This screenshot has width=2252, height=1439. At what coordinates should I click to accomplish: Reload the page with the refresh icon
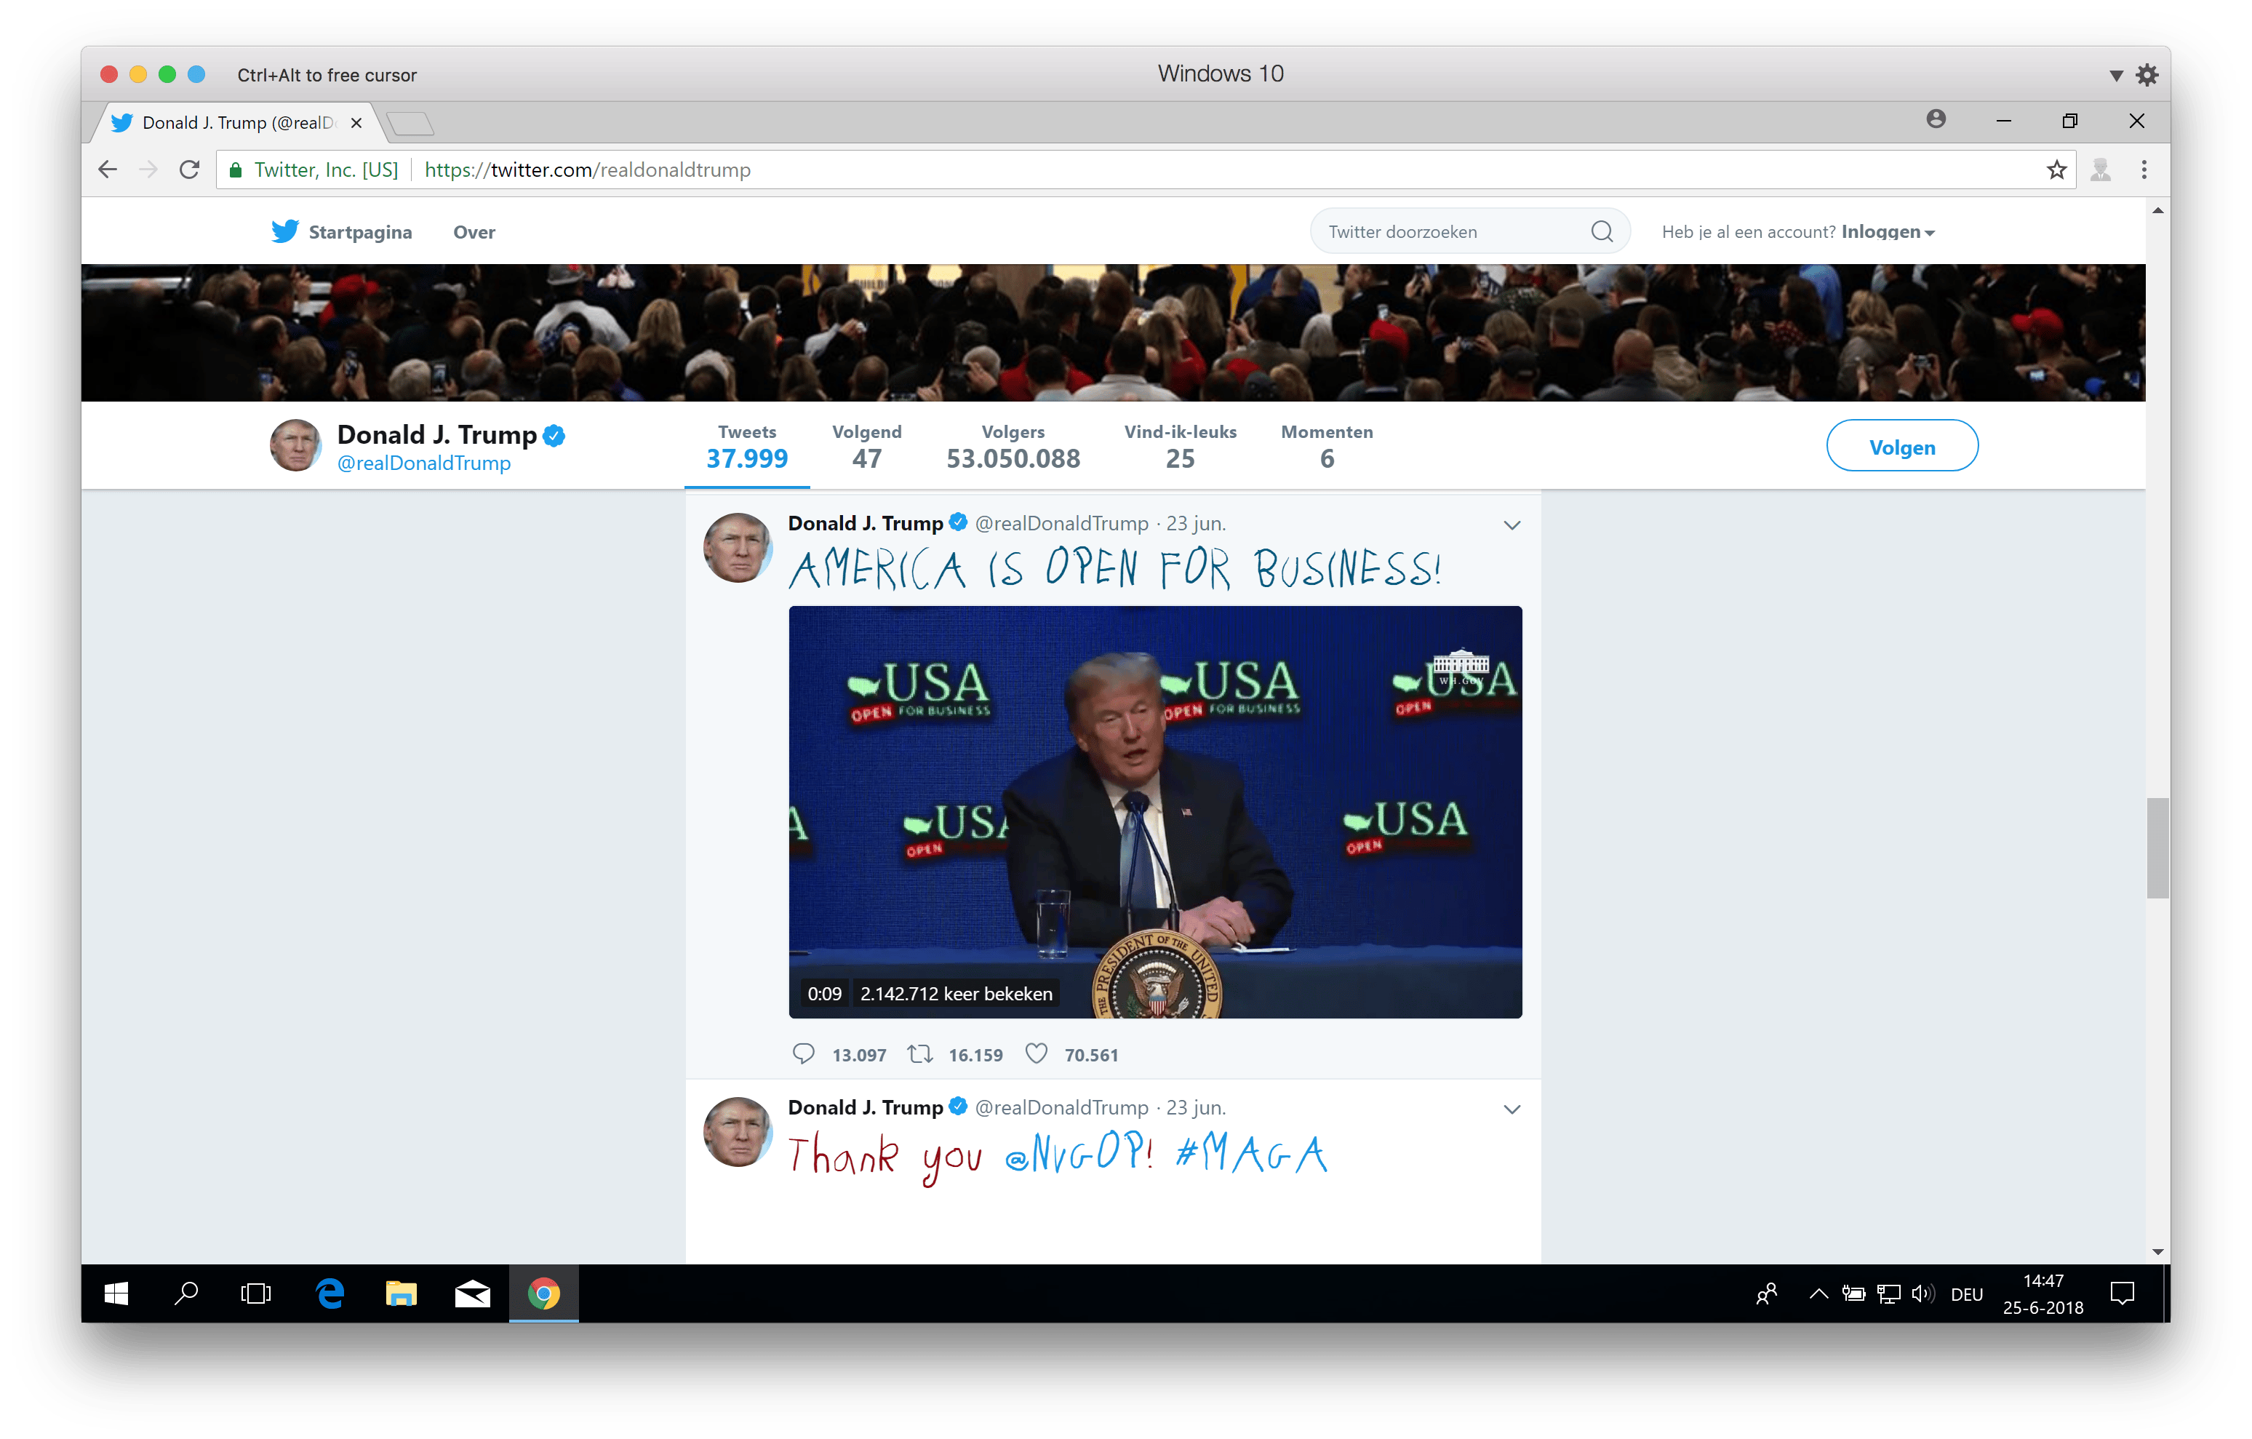click(x=189, y=170)
